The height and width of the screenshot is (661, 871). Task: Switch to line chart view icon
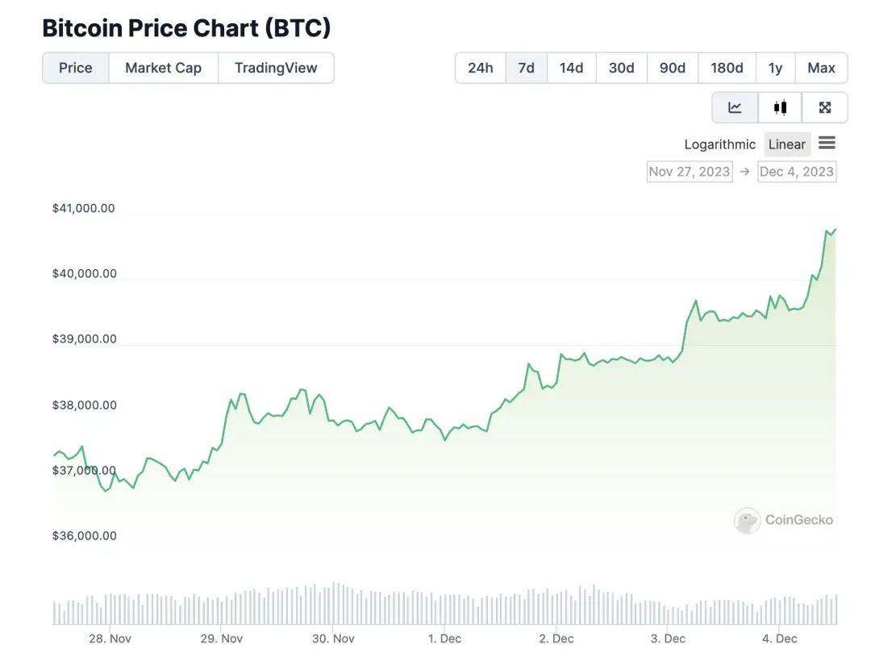point(735,107)
